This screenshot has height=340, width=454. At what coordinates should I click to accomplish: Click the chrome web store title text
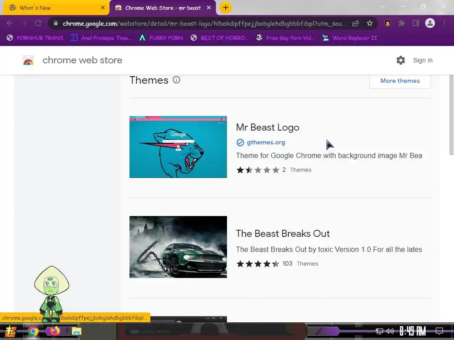tap(82, 60)
